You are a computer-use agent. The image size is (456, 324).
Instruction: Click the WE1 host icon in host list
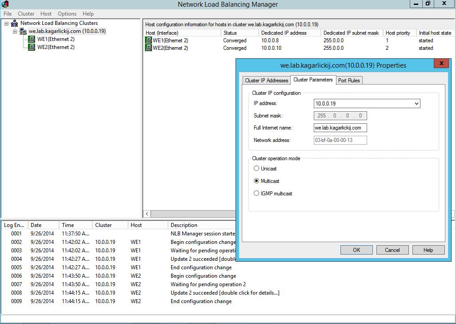pyautogui.click(x=148, y=40)
